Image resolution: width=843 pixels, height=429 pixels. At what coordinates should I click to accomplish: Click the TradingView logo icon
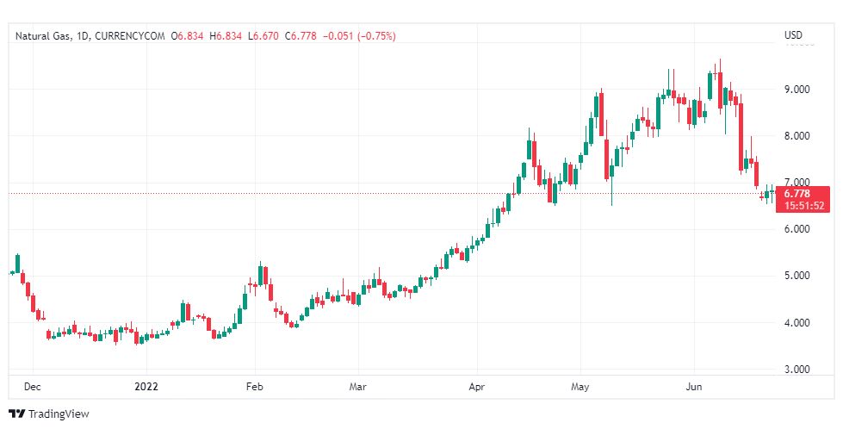pos(16,414)
